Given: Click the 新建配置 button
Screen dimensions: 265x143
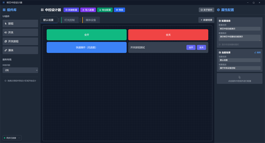Looking at the screenshot, I should [x=71, y=10].
